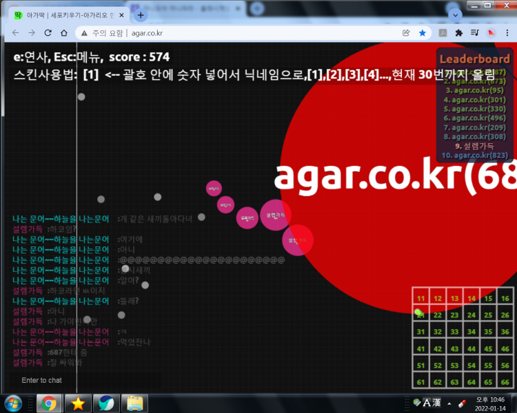Click minimap cell 34
The width and height of the screenshot is (517, 413).
(x=472, y=330)
